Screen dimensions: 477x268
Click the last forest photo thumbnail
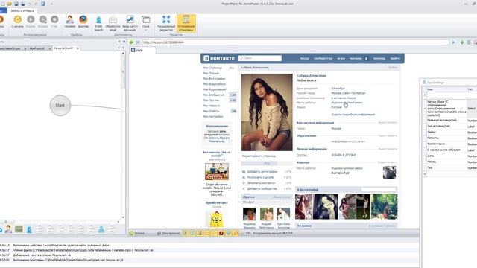click(x=385, y=207)
